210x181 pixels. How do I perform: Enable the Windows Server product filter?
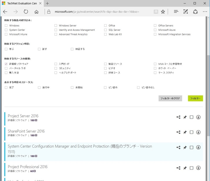click(x=56, y=26)
